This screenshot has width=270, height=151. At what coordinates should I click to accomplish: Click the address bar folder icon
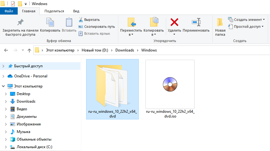[x=37, y=50]
